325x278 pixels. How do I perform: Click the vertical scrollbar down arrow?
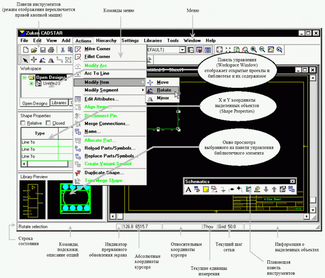(312, 210)
